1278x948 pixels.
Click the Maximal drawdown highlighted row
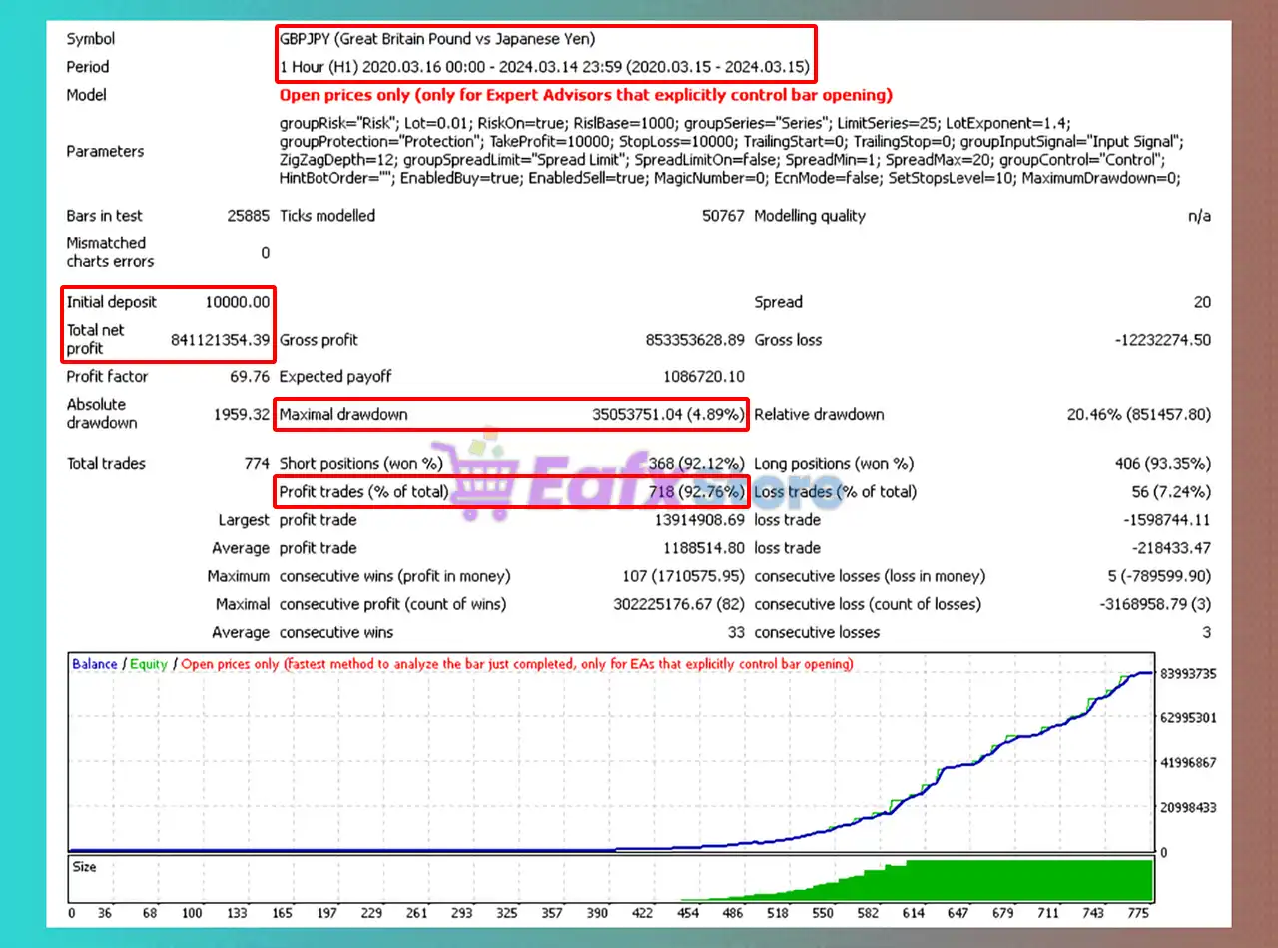[x=511, y=415]
